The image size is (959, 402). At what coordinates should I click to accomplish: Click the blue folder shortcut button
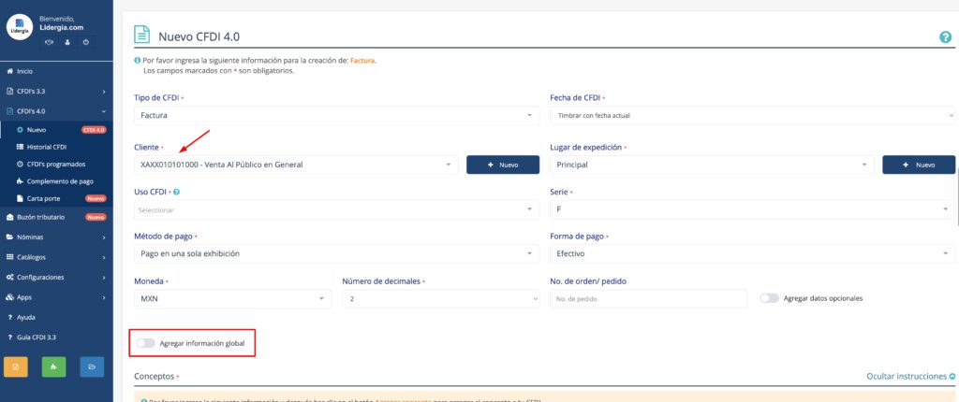coord(92,366)
